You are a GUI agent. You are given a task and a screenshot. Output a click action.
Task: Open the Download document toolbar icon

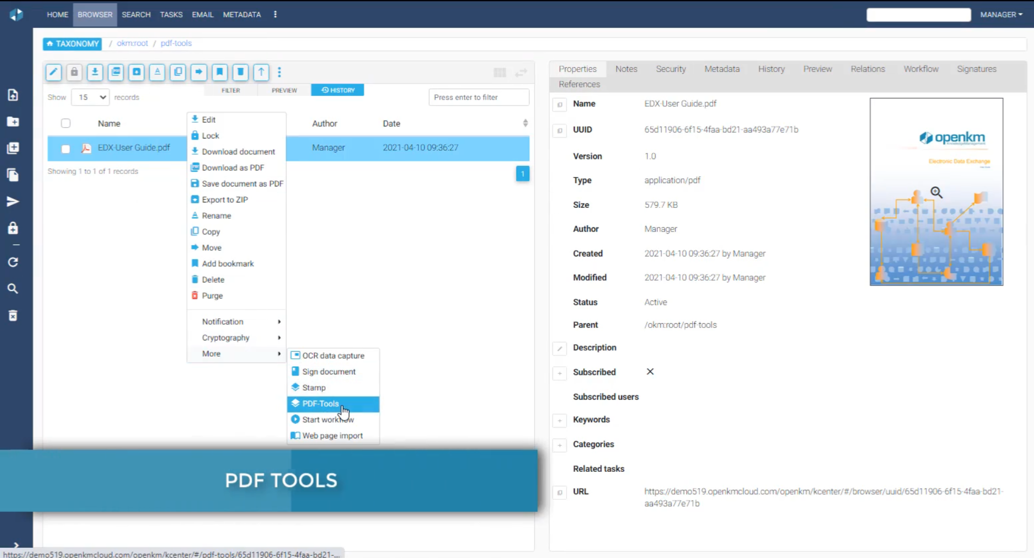[95, 72]
